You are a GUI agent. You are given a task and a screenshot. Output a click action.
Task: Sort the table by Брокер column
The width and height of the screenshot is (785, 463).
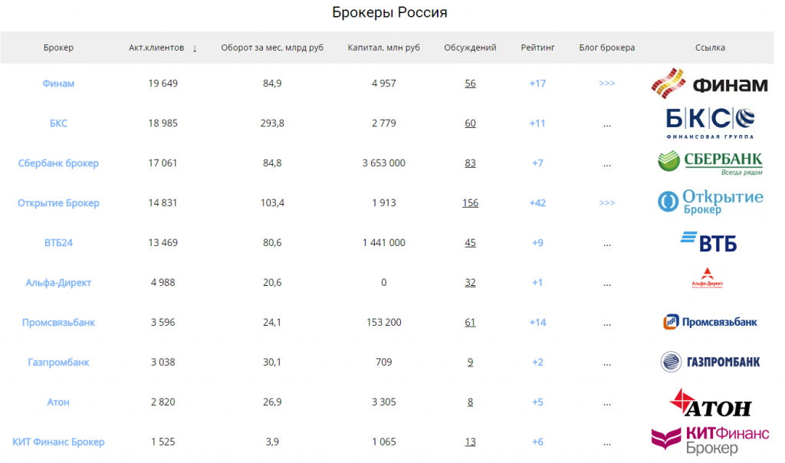point(58,48)
